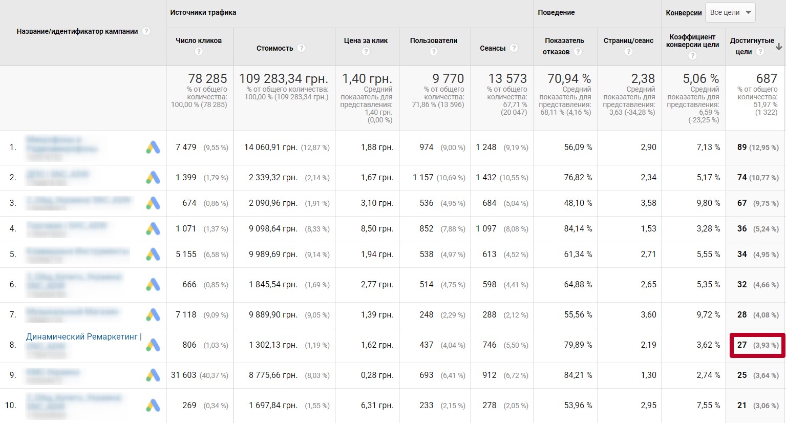Open blurred campaign link in row 9
The image size is (786, 423).
coord(53,372)
